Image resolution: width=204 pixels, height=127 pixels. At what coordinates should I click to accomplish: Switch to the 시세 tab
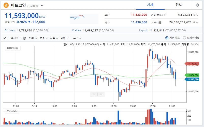point(150,5)
